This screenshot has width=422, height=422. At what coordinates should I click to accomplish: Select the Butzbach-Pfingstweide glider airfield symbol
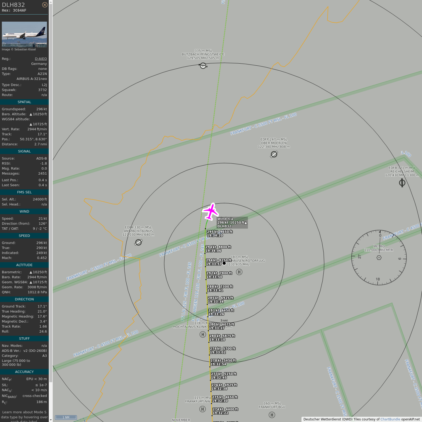coord(203,66)
